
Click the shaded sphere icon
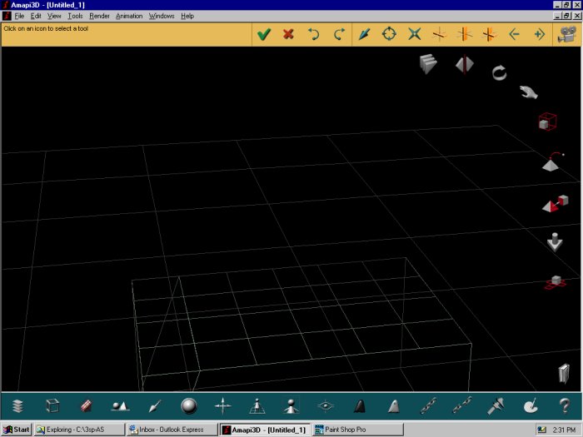tap(189, 406)
